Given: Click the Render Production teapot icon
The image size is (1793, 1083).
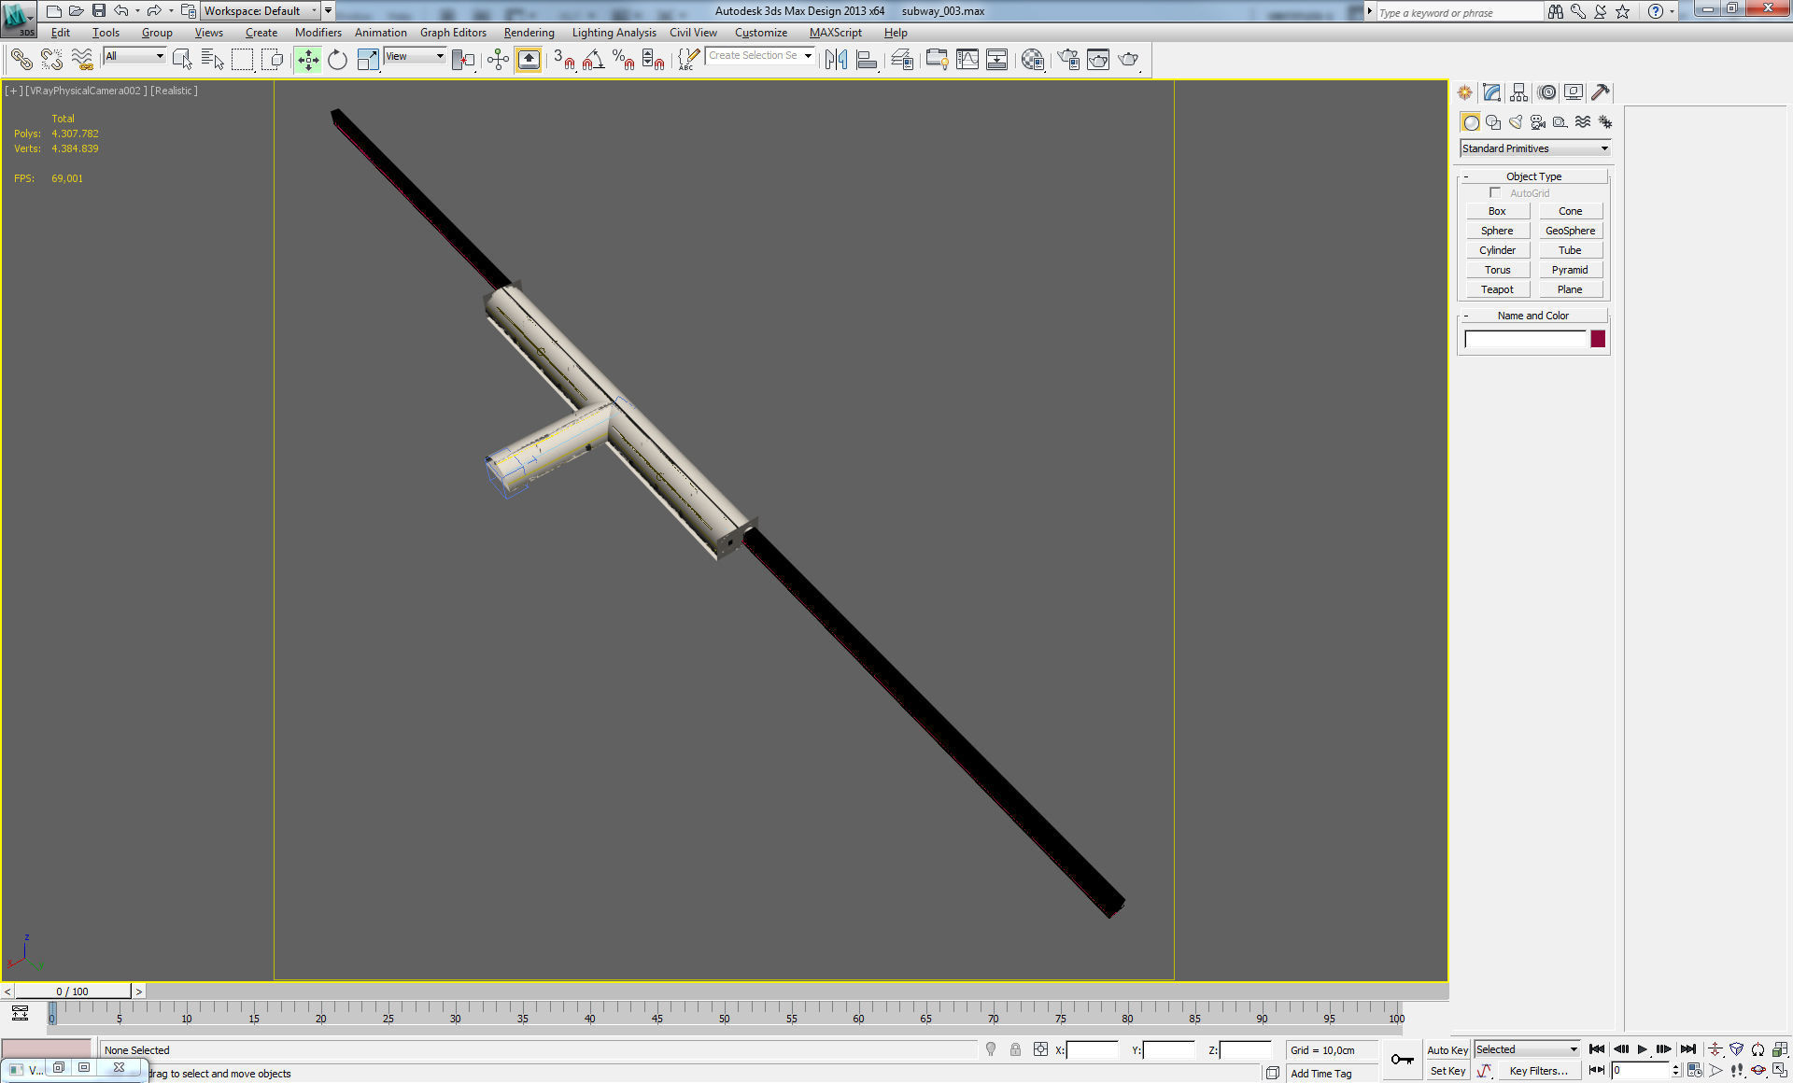Looking at the screenshot, I should click(x=1128, y=60).
